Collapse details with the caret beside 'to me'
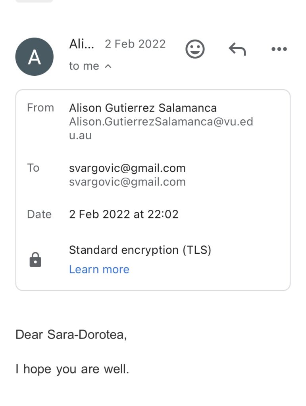This screenshot has width=306, height=406. (x=108, y=66)
